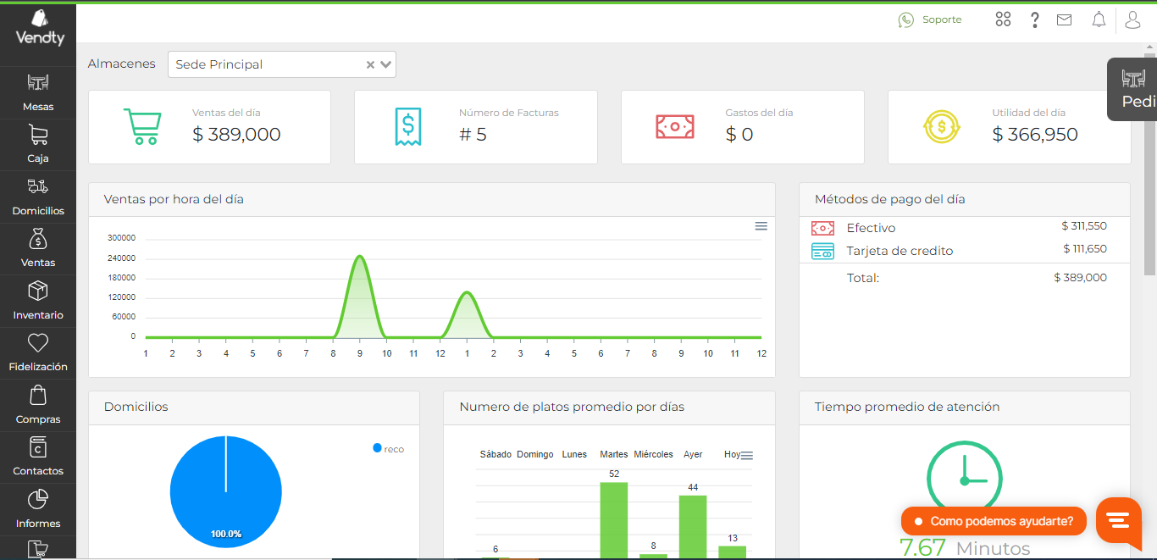Toggle the reco legend in Domicilios chart
This screenshot has height=560, width=1157.
389,449
